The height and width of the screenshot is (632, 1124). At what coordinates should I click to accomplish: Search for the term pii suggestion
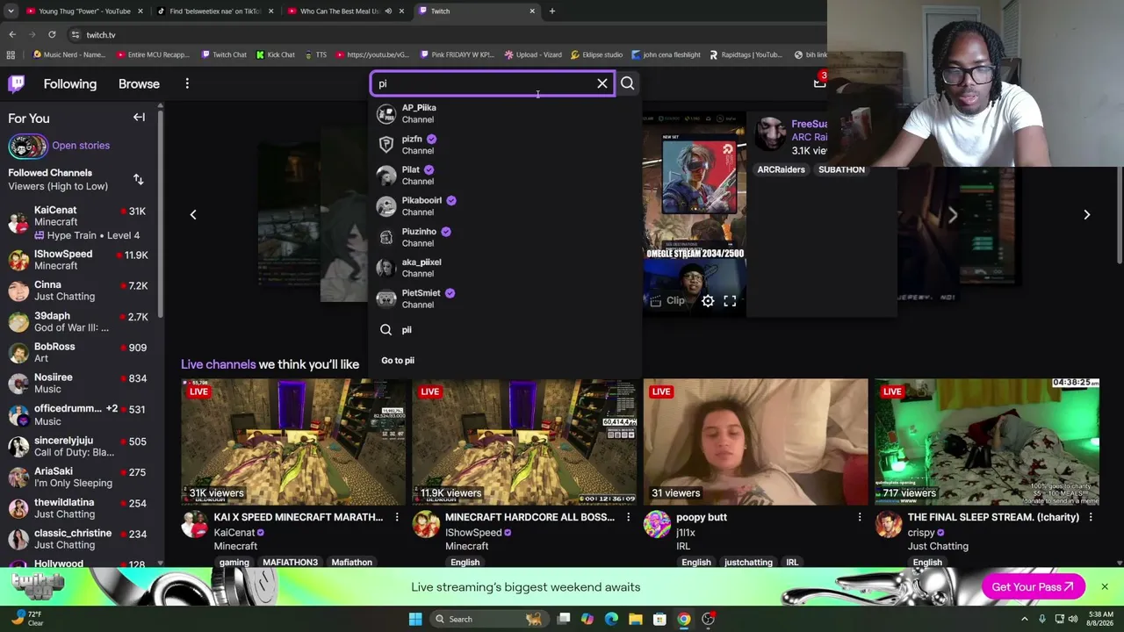pyautogui.click(x=505, y=330)
